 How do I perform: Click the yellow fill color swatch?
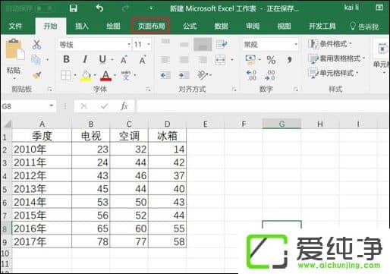[86, 76]
